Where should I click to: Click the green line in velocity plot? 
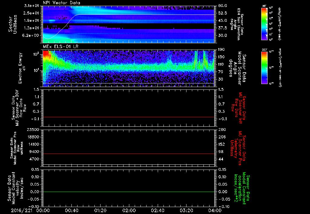point(129,192)
